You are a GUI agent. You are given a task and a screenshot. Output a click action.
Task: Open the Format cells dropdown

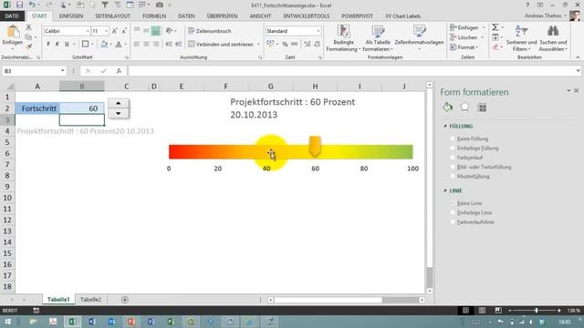[464, 47]
